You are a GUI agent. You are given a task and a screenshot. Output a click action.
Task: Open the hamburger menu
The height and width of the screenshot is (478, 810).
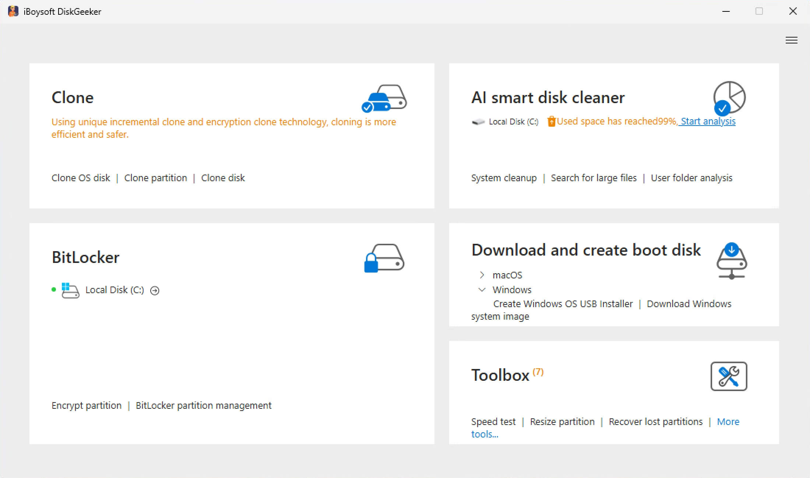coord(791,41)
